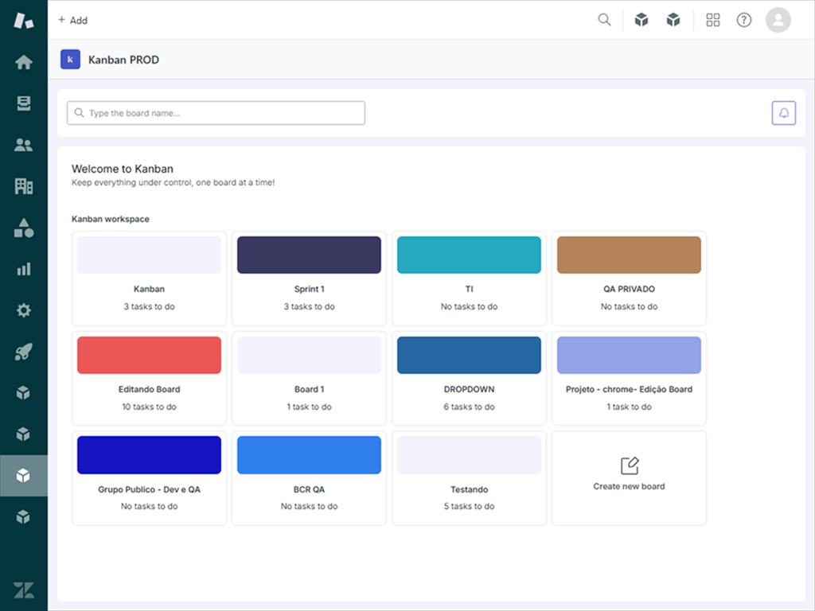The height and width of the screenshot is (611, 815).
Task: Select the rocket icon in the sidebar
Action: [x=24, y=352]
